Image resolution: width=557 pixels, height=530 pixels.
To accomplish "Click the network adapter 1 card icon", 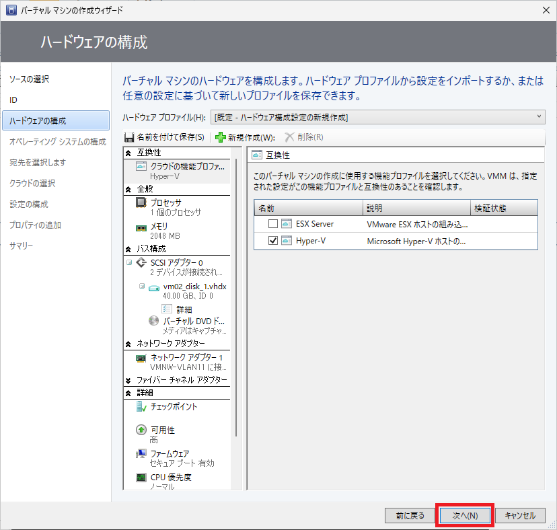I will coord(141,358).
